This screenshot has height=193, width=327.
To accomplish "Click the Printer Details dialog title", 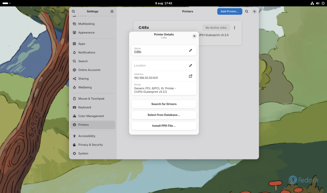I will [x=164, y=34].
